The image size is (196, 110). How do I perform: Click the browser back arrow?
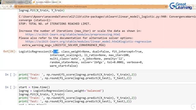3,6
